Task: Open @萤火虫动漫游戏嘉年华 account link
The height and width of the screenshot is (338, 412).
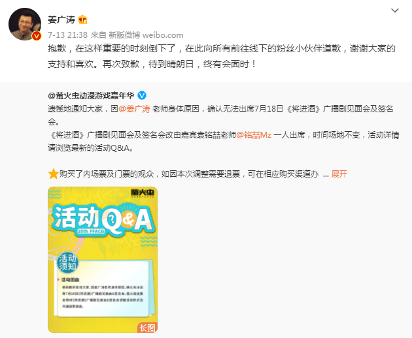Action: (91, 95)
